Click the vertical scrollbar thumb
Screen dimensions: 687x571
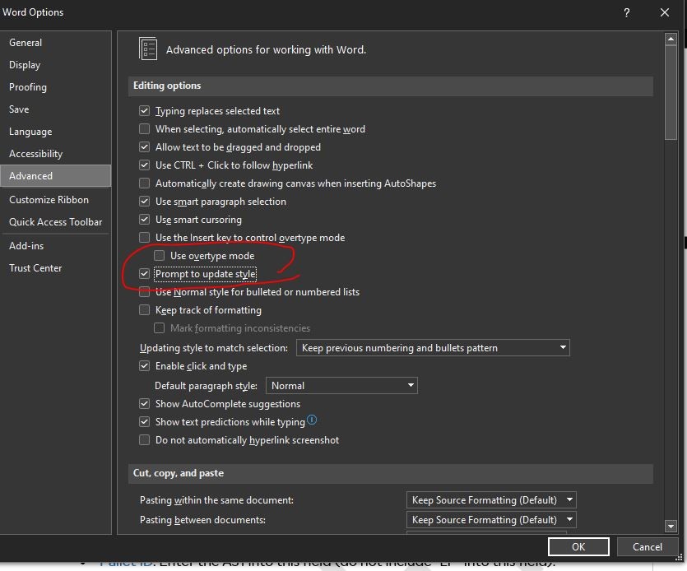tap(671, 92)
